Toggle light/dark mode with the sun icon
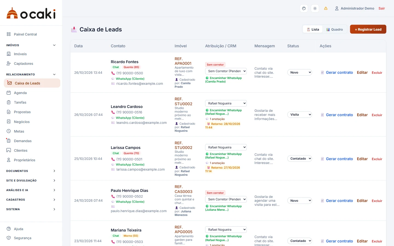394x246 pixels. point(315,8)
